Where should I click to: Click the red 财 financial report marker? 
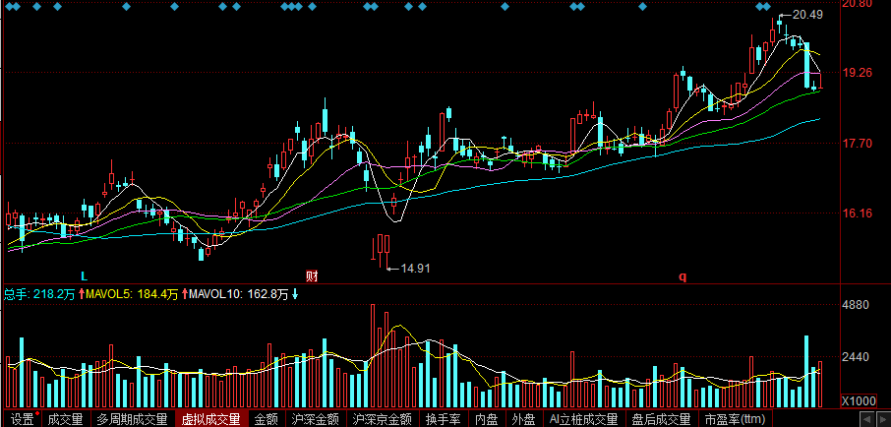(x=312, y=276)
